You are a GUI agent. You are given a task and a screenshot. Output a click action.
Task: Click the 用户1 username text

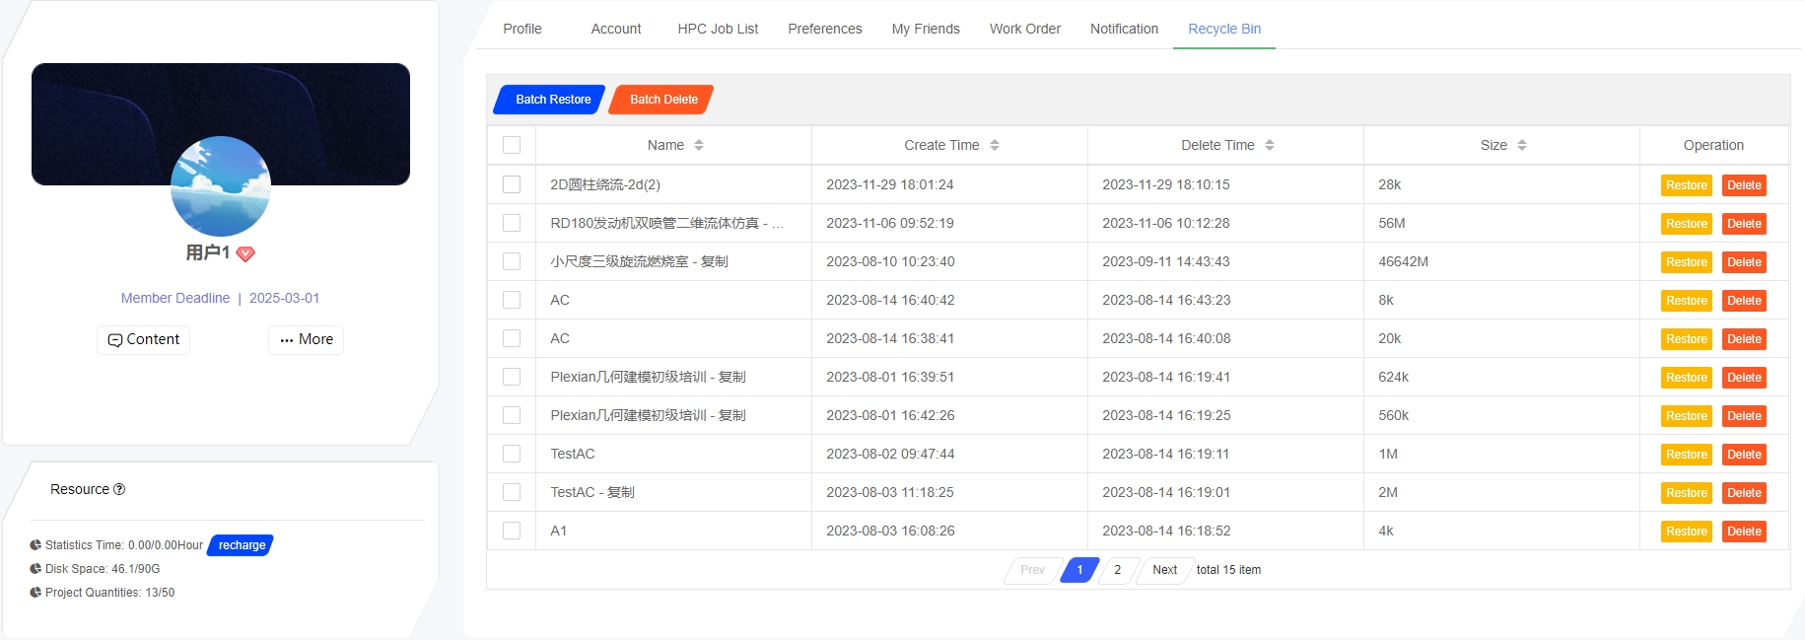coord(208,253)
